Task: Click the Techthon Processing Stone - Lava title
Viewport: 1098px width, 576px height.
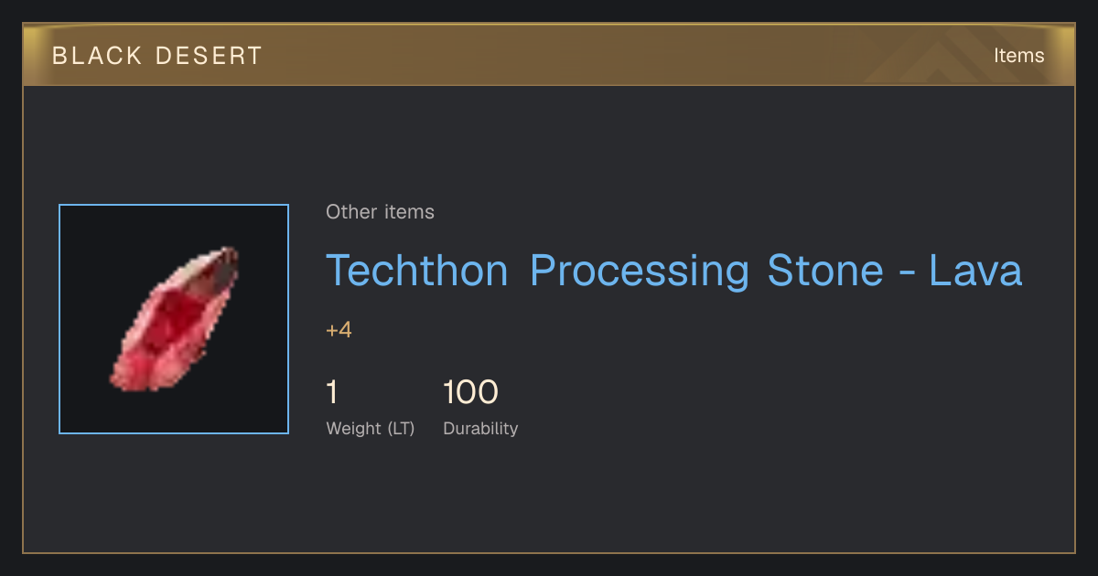Action: pyautogui.click(x=674, y=271)
